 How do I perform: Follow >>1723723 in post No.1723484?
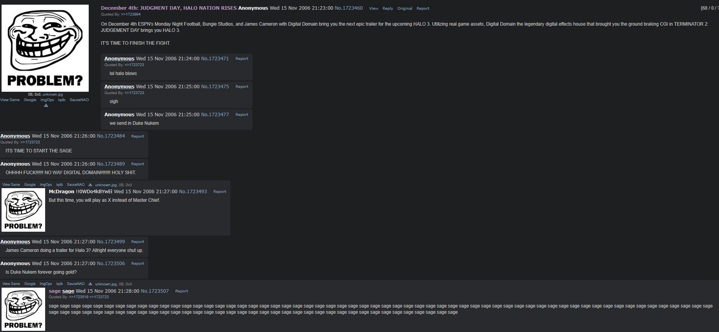[x=30, y=142]
